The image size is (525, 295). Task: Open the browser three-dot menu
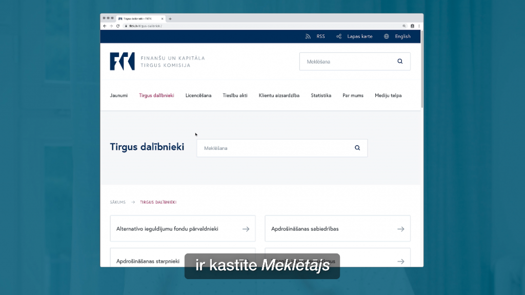coord(419,26)
